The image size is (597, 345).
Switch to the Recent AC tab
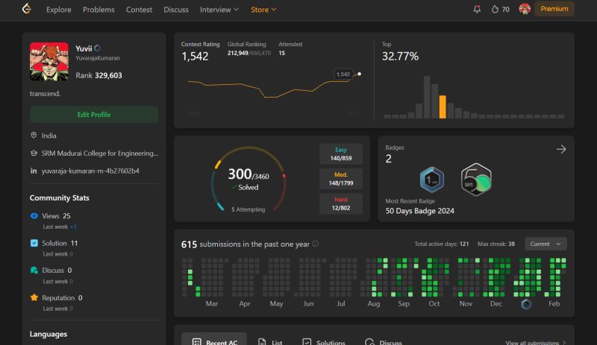214,341
